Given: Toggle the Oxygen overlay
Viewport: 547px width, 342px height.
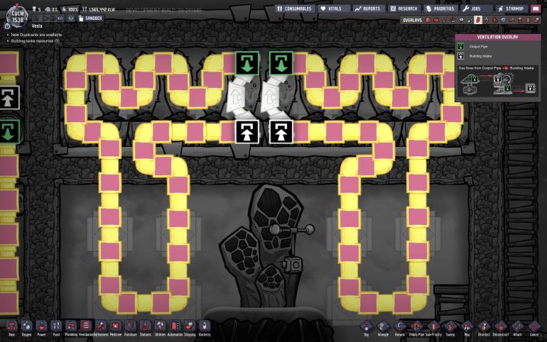Looking at the screenshot, I should (x=428, y=20).
